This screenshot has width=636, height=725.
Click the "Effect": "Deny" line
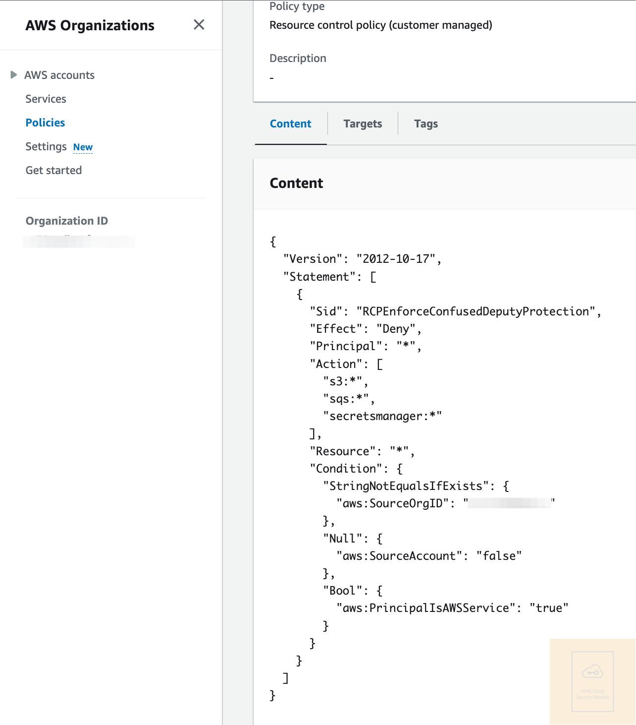(366, 329)
